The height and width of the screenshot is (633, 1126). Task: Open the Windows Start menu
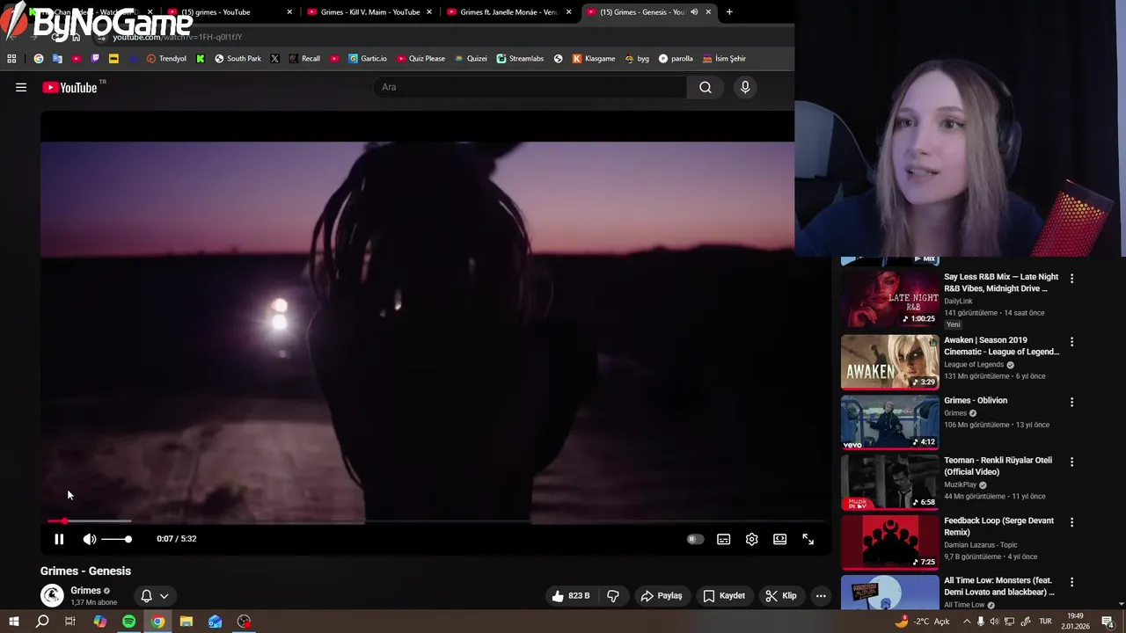[x=13, y=622]
